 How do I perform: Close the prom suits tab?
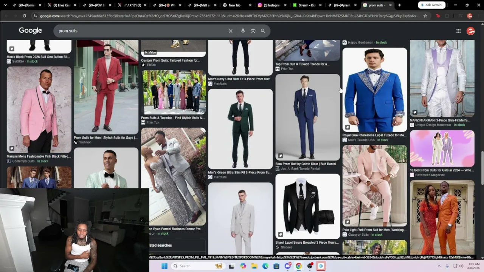(x=390, y=5)
